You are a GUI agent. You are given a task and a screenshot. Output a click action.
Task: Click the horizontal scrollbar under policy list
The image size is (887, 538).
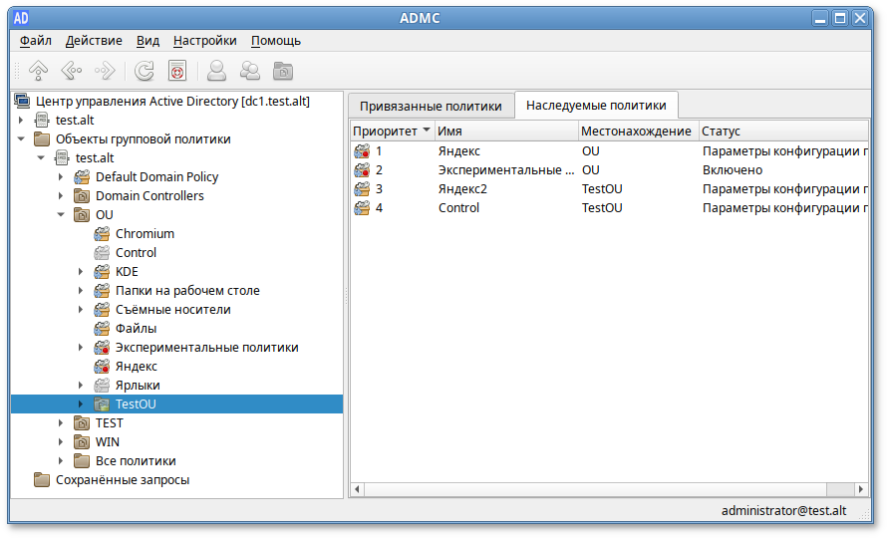[598, 489]
